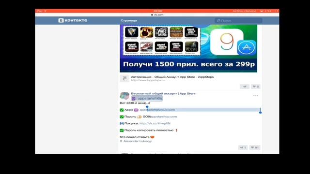Viewport: 310px width, 174px height.
Task: Open the link icon beside Авторизация
Action: 124,78
